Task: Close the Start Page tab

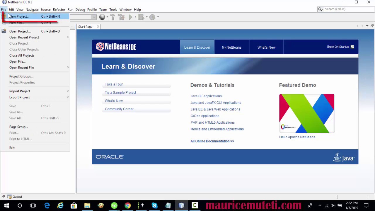Action: click(98, 27)
